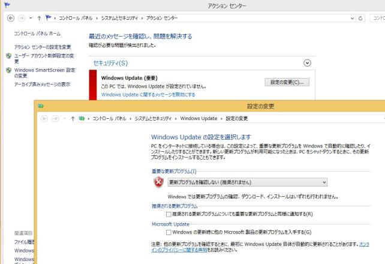Viewport: 385px width, 264px height.
Task: Click the Action Center back arrow button
Action: coord(11,18)
